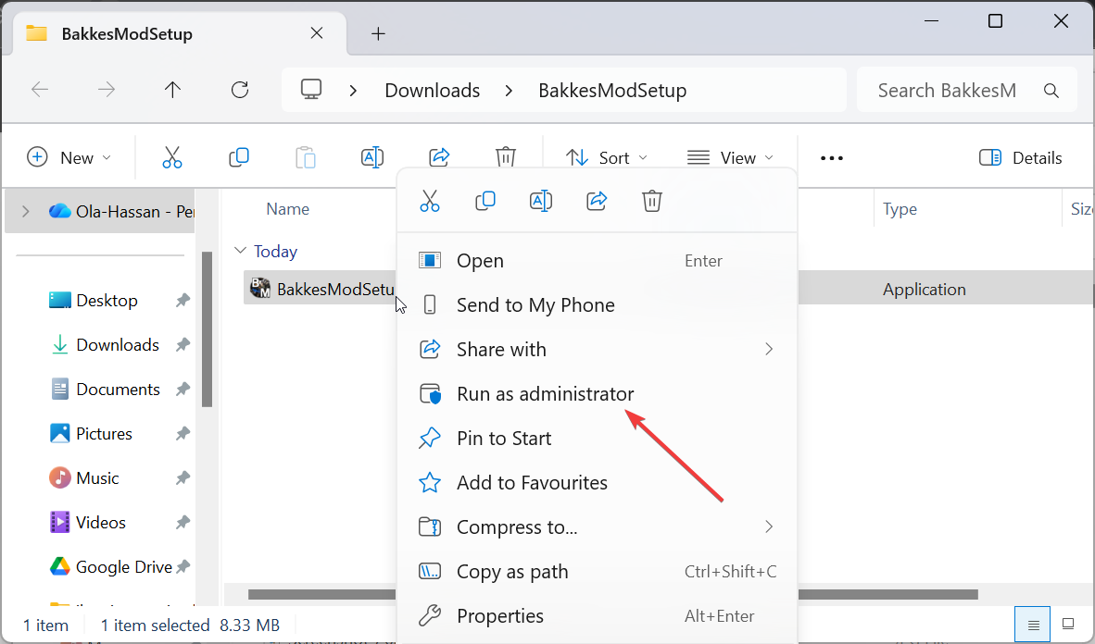Image resolution: width=1095 pixels, height=644 pixels.
Task: Click the pin icon beside Desktop
Action: [x=182, y=301]
